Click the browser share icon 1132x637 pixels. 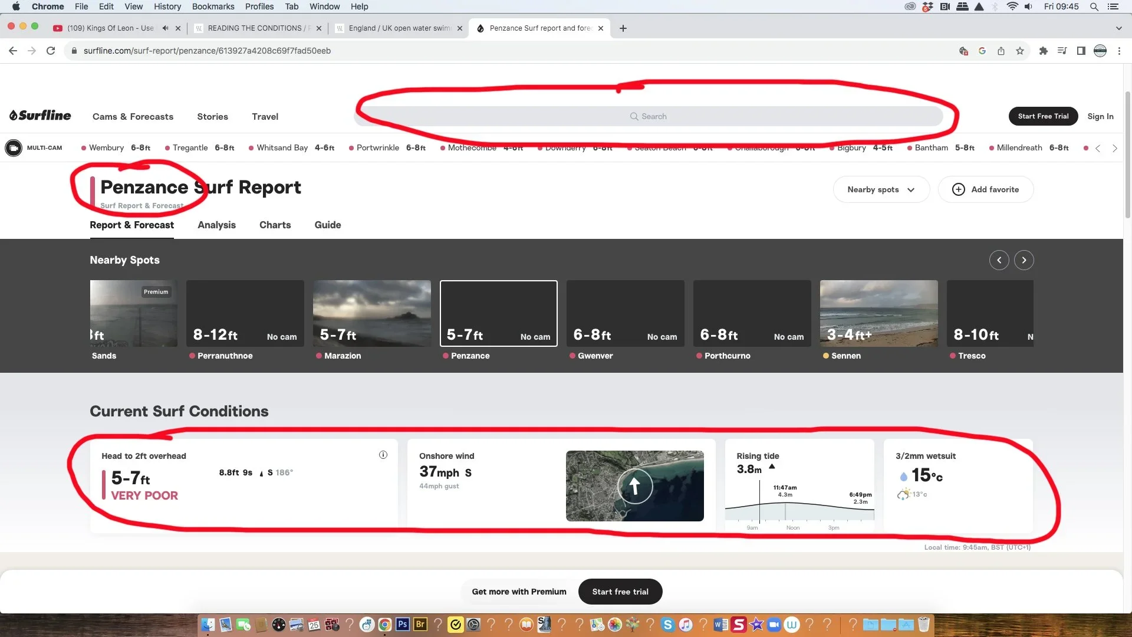coord(1001,51)
